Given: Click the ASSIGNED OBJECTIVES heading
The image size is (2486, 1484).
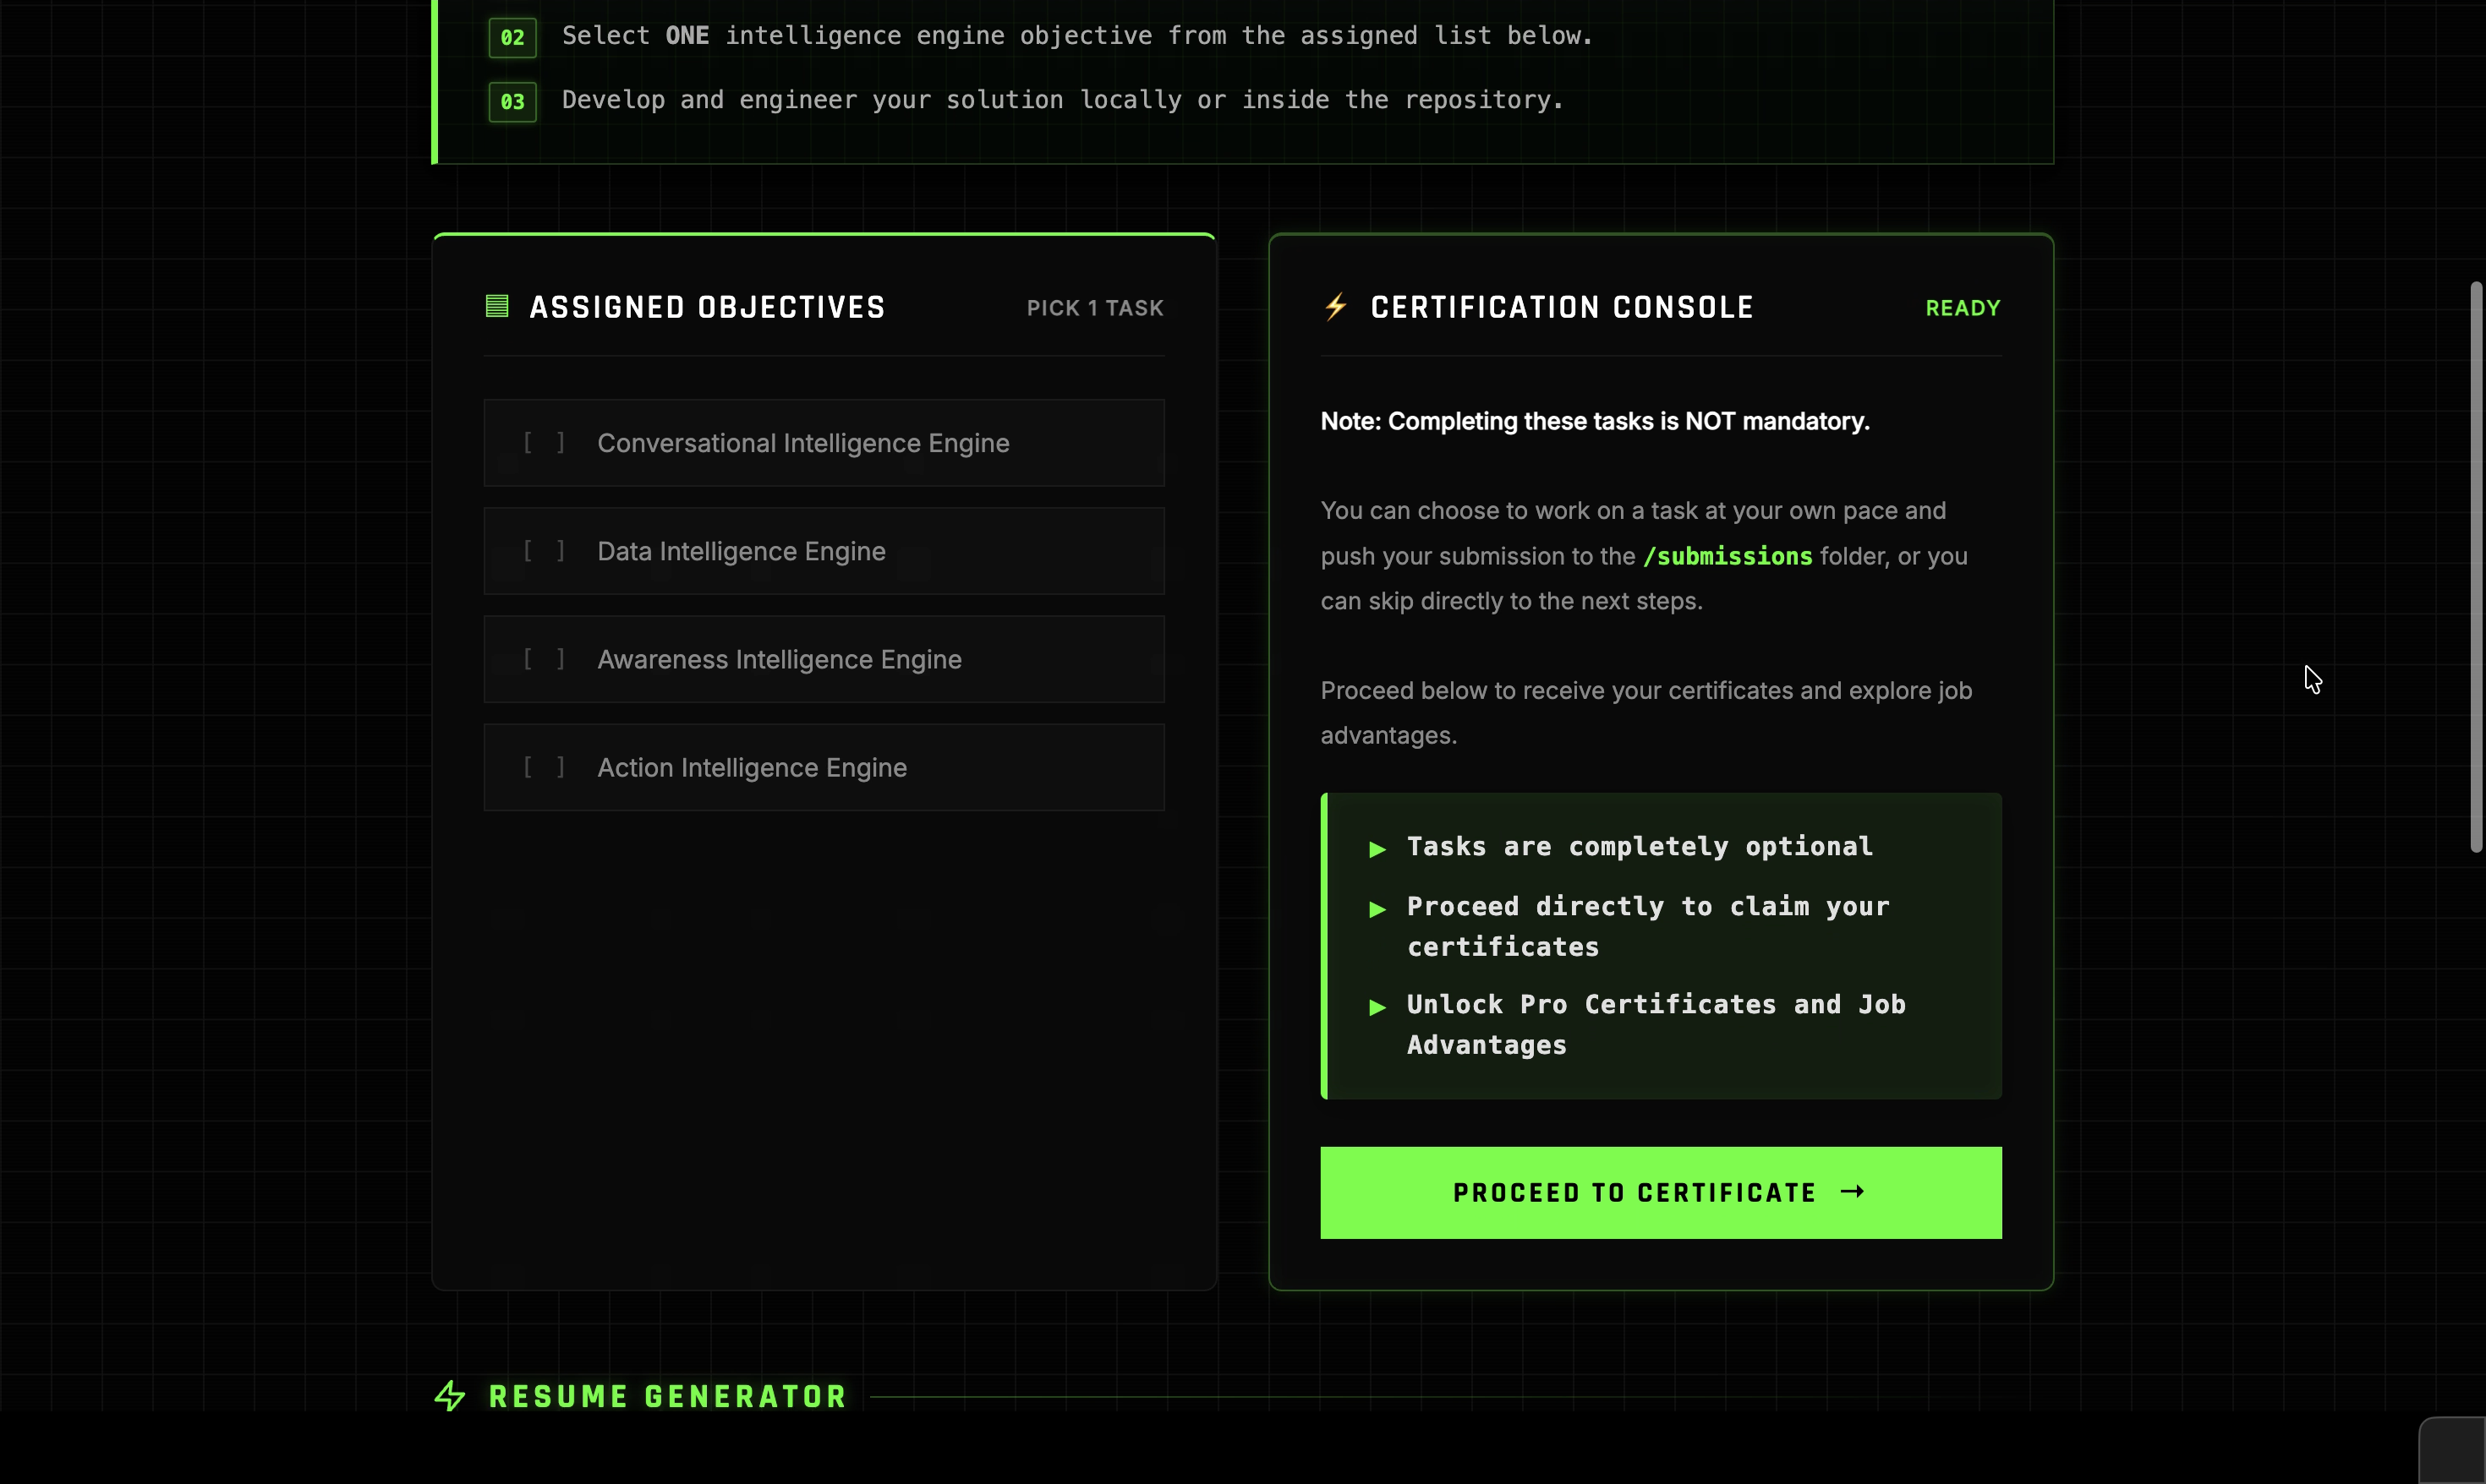Looking at the screenshot, I should (707, 307).
